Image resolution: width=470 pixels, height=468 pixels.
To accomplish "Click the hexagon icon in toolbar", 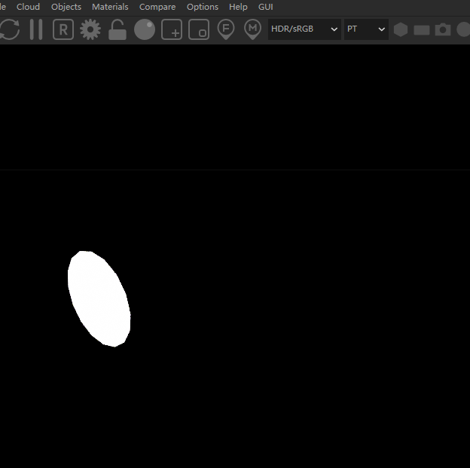I will (x=401, y=29).
